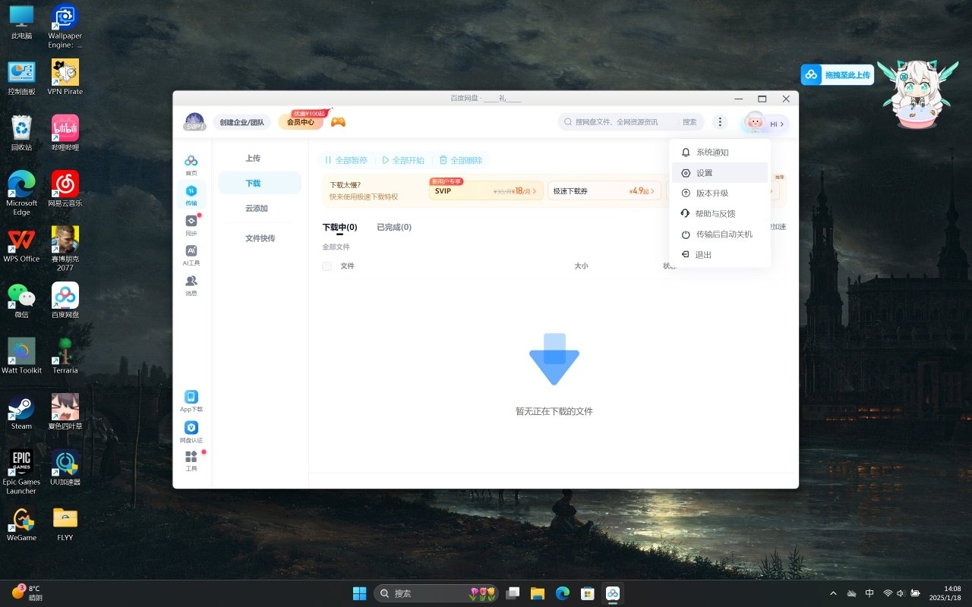972x607 pixels.
Task: Open the App下载 sidebar icon
Action: click(191, 401)
